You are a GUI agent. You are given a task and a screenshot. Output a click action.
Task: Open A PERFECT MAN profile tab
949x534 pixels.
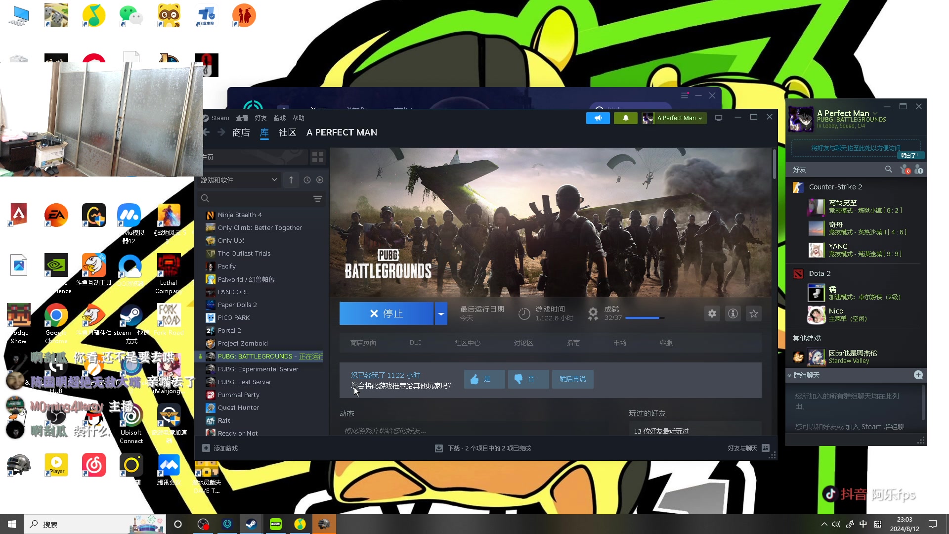point(342,133)
